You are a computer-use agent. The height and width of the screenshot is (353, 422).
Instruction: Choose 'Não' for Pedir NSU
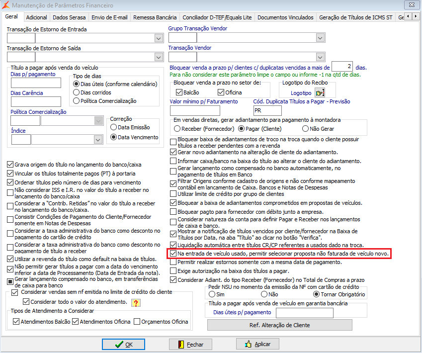264,294
